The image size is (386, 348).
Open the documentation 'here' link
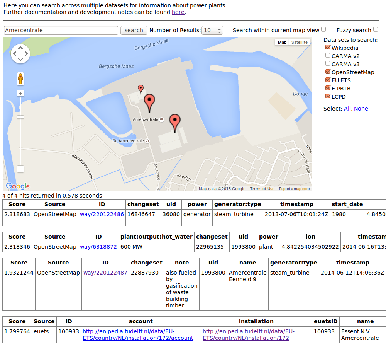point(178,12)
